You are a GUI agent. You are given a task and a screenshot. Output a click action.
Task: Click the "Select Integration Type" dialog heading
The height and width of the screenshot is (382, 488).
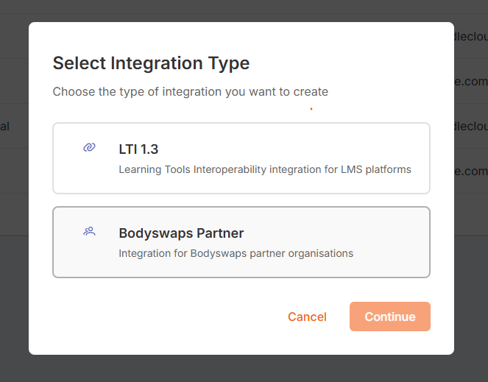coord(151,63)
